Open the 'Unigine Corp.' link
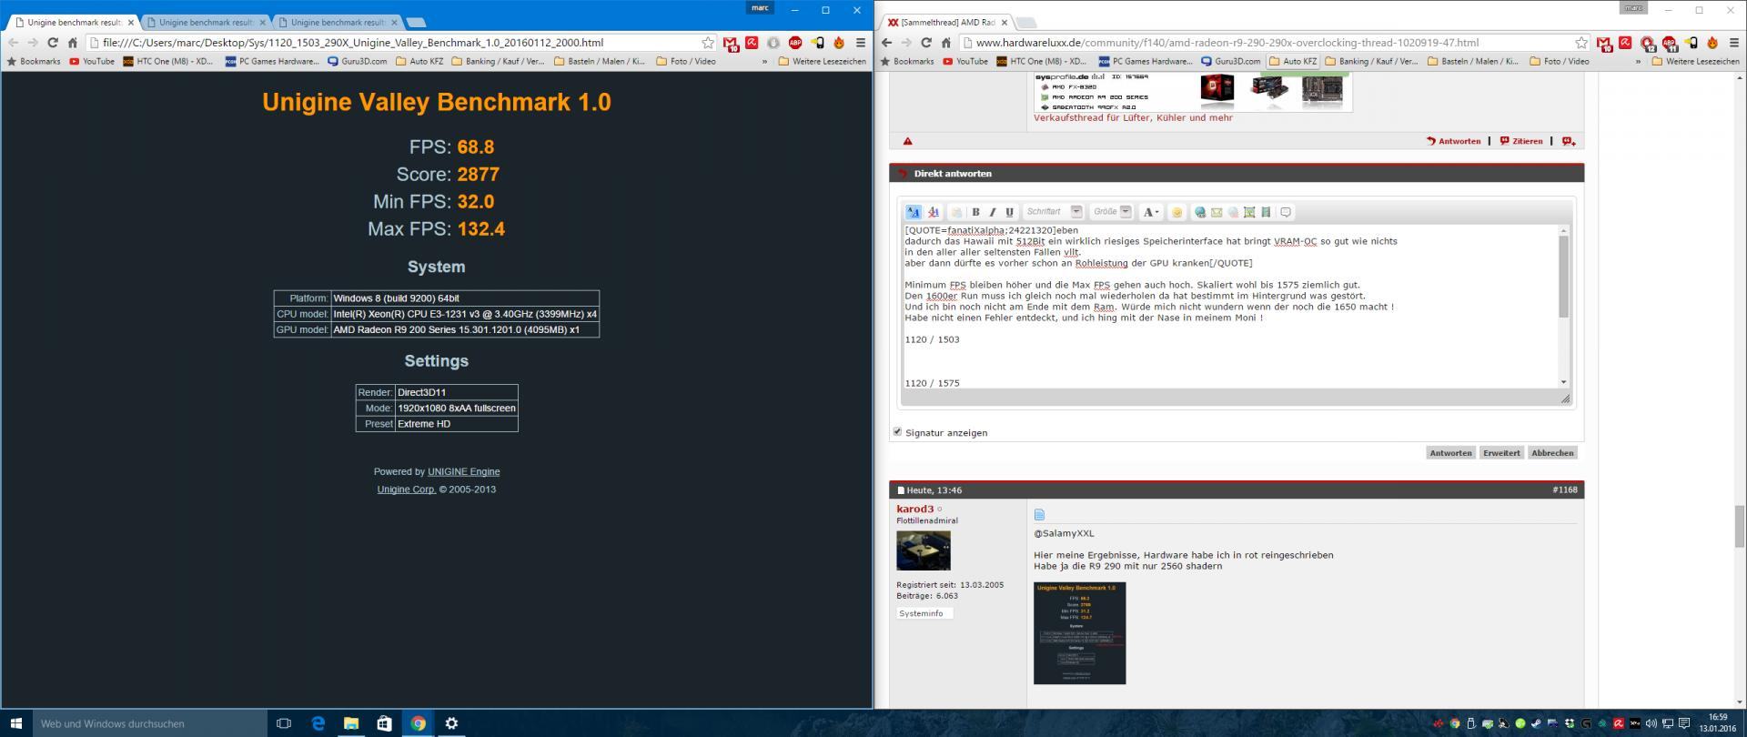The height and width of the screenshot is (737, 1747). [406, 490]
